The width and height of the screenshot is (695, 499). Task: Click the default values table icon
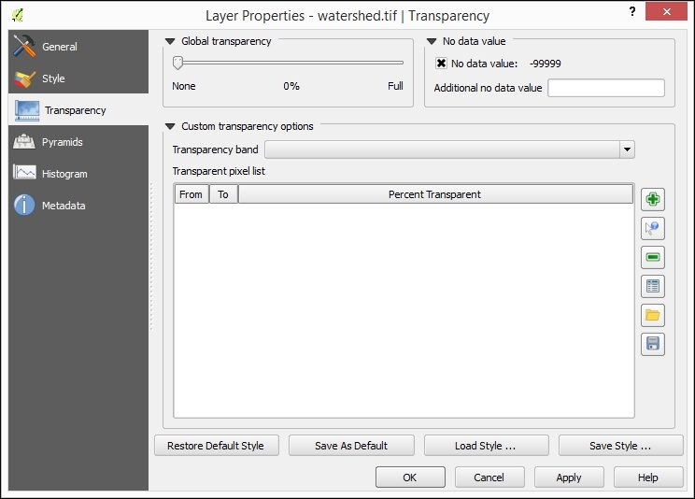pyautogui.click(x=652, y=286)
